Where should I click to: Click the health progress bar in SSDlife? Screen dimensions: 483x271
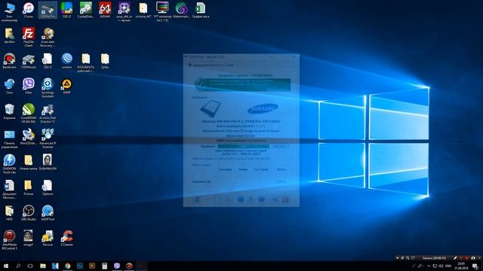(x=243, y=146)
